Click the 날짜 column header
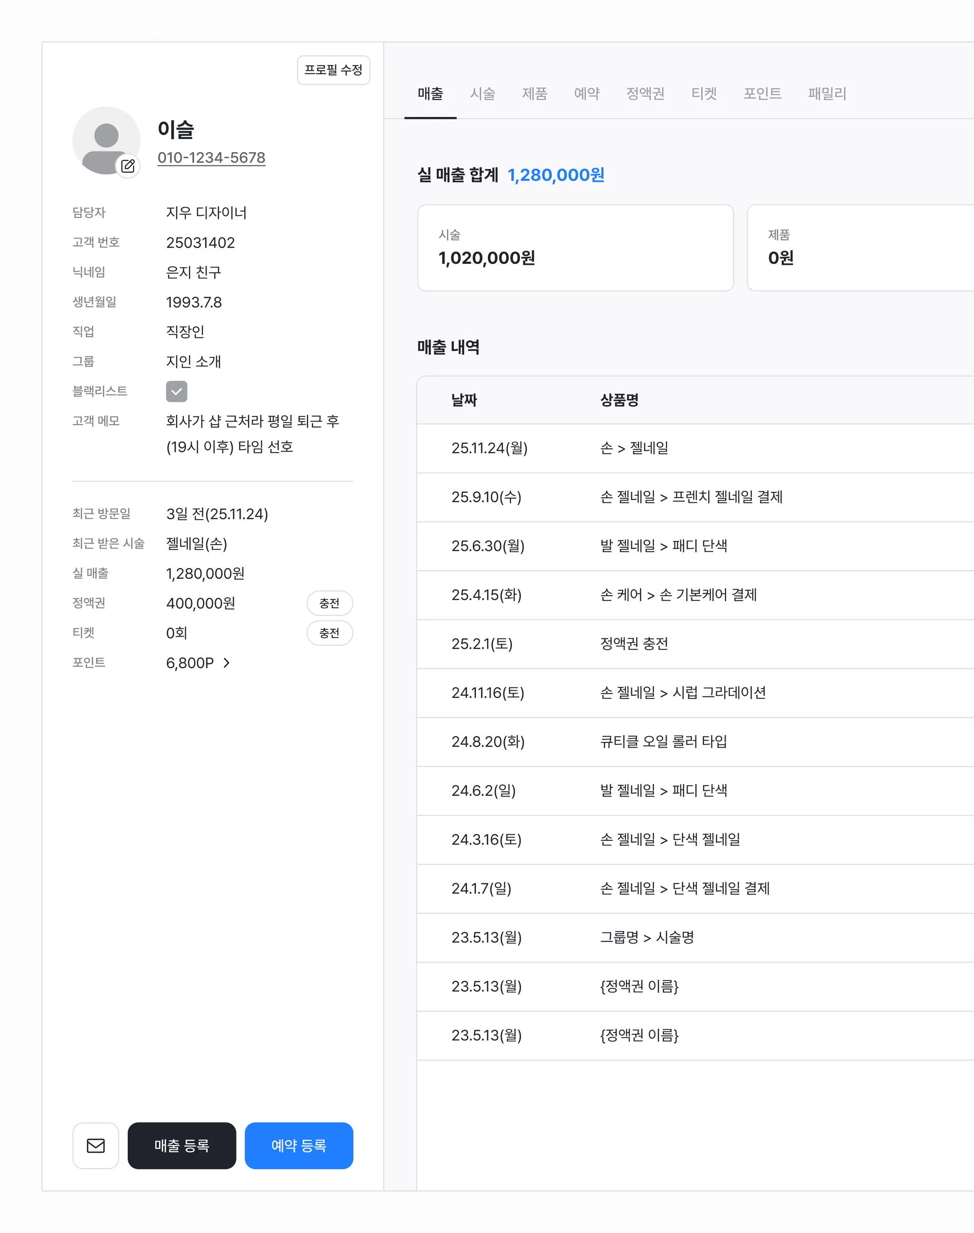This screenshot has height=1233, width=974. [x=464, y=400]
